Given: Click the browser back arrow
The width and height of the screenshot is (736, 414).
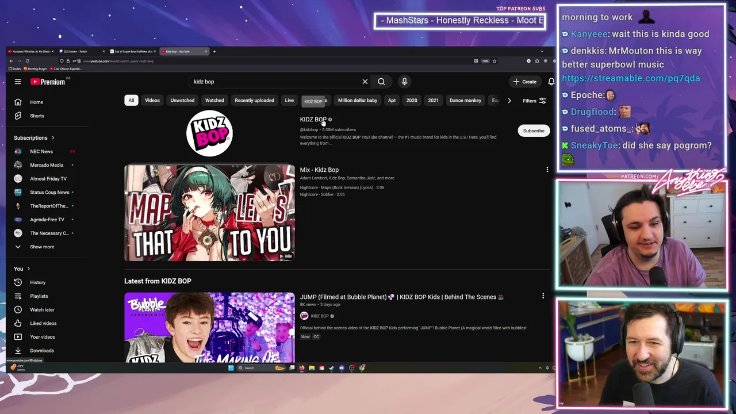Looking at the screenshot, I should (x=11, y=61).
